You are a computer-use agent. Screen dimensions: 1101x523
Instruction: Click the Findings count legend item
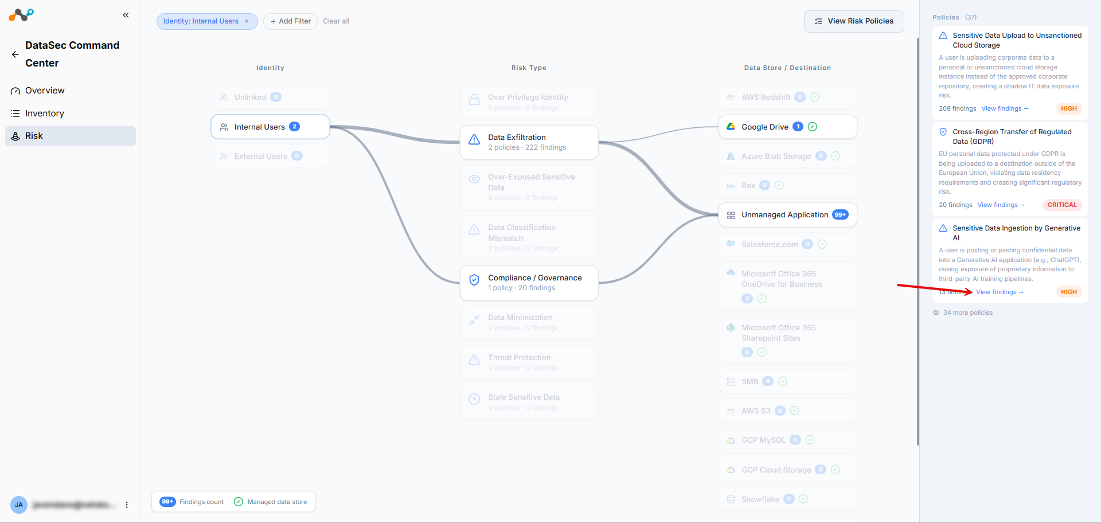click(x=192, y=502)
